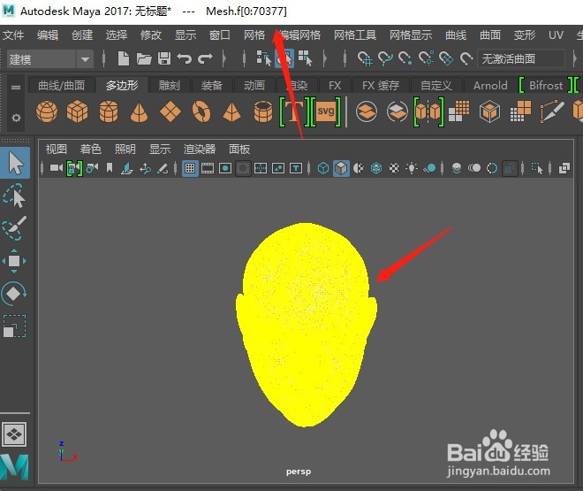
Task: Switch to the FX 缓存 shelf tab
Action: click(381, 86)
